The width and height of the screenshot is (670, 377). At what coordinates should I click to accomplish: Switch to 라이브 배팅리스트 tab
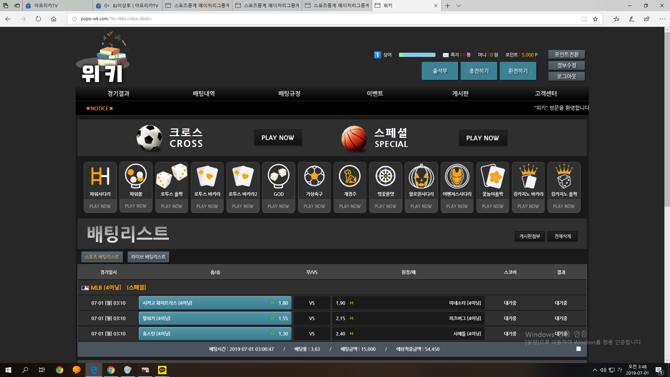point(148,257)
